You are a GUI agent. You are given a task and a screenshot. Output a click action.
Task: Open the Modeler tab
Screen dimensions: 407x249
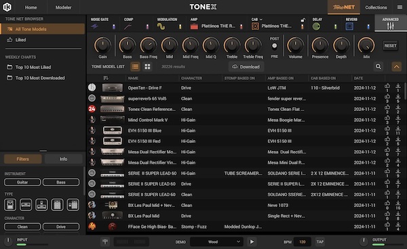(63, 7)
